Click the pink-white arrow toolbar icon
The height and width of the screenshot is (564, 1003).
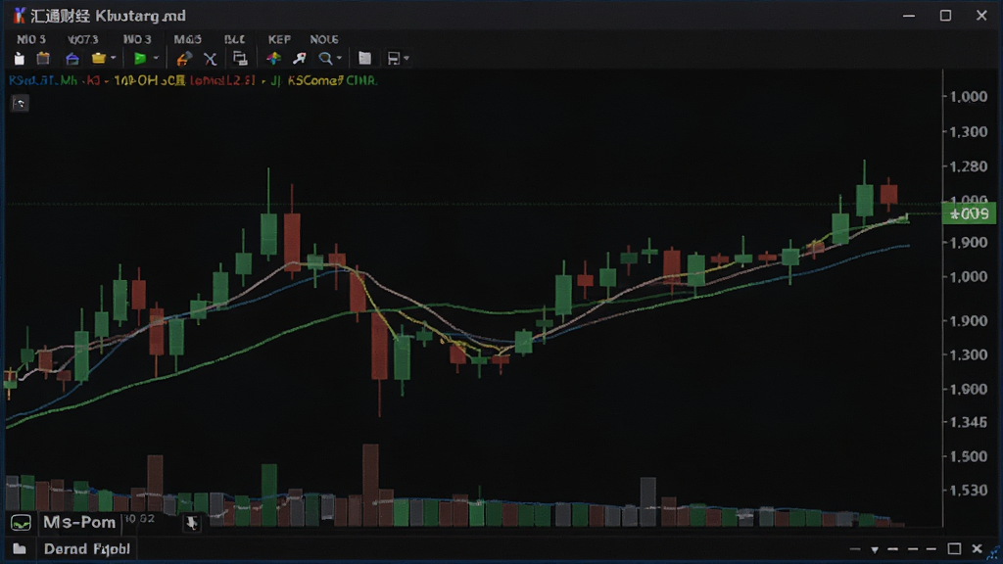point(299,59)
